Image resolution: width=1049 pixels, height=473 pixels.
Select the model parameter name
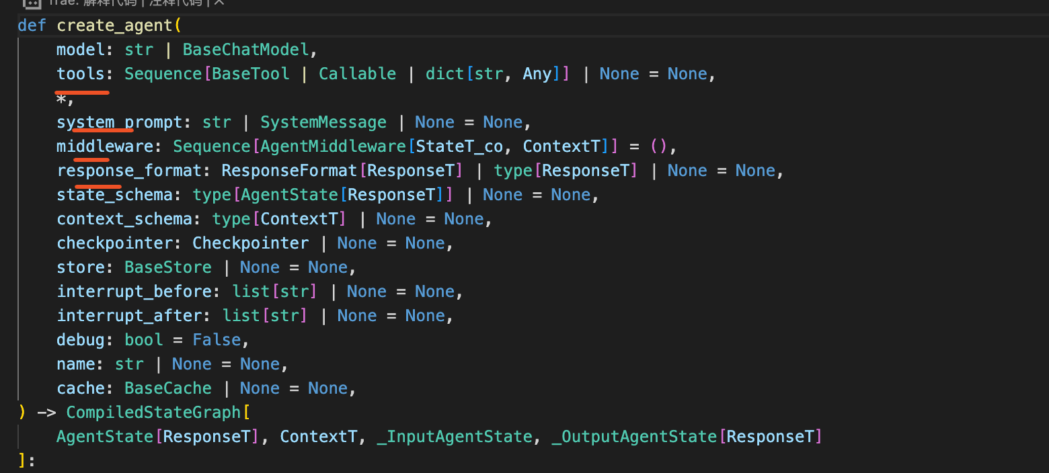(x=81, y=50)
